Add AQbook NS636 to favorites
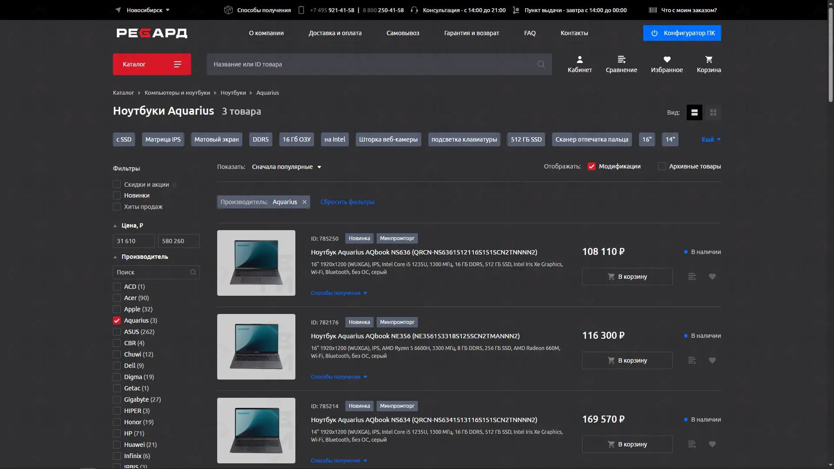 coord(712,277)
